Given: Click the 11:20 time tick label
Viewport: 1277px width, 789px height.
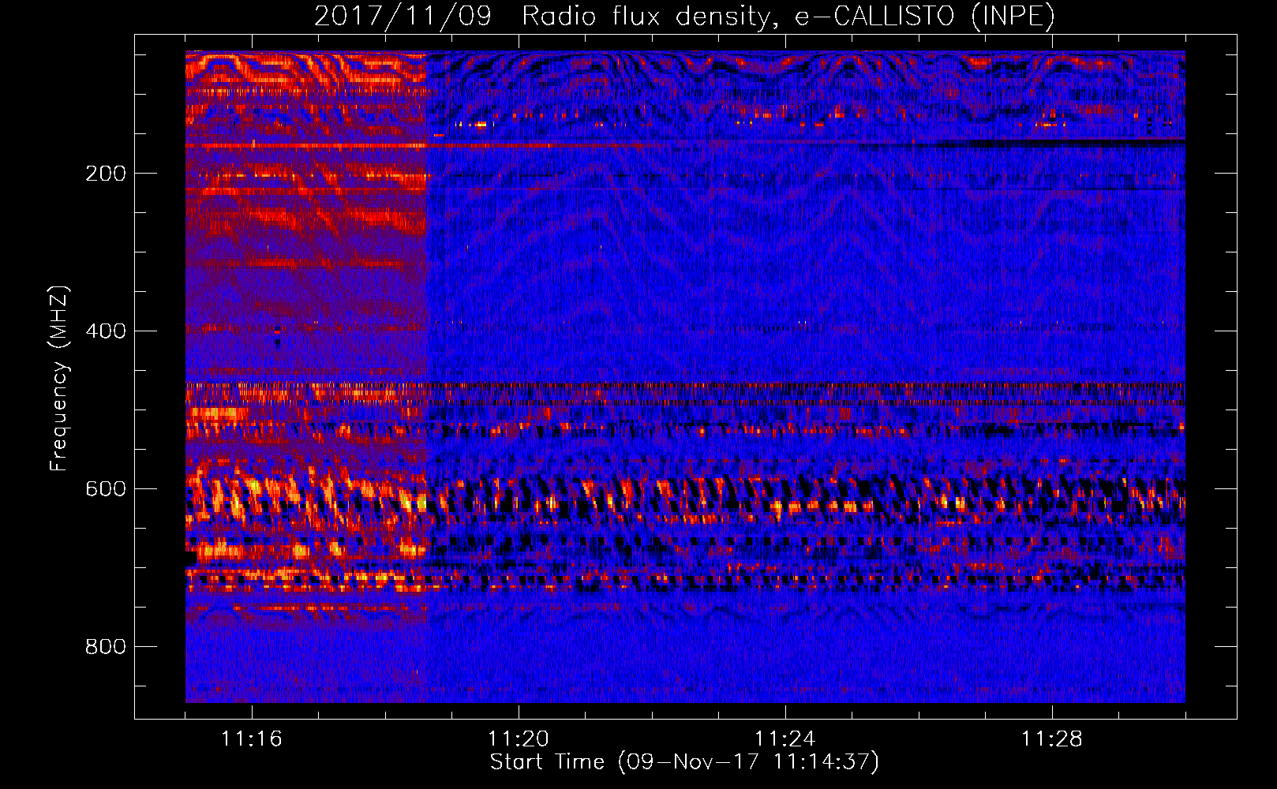Looking at the screenshot, I should coord(519,739).
